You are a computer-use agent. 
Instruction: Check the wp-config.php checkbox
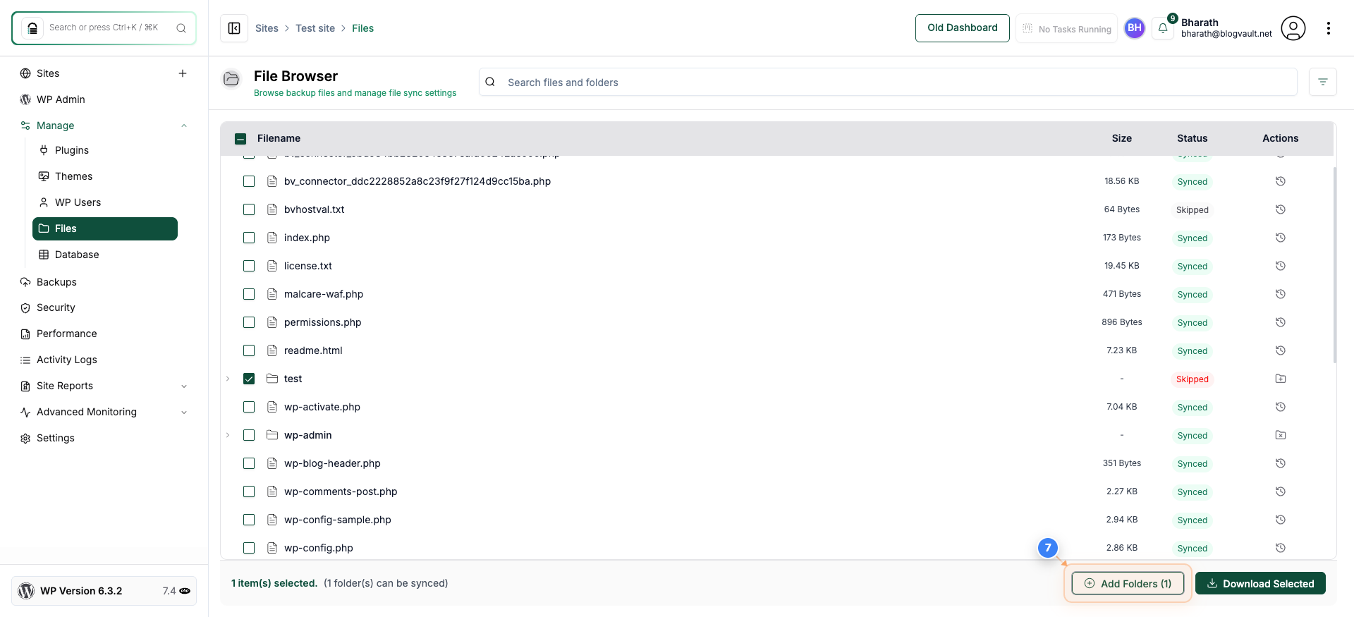pyautogui.click(x=249, y=548)
